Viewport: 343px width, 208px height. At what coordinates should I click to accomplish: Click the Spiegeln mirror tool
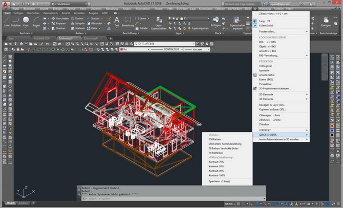pos(78,23)
